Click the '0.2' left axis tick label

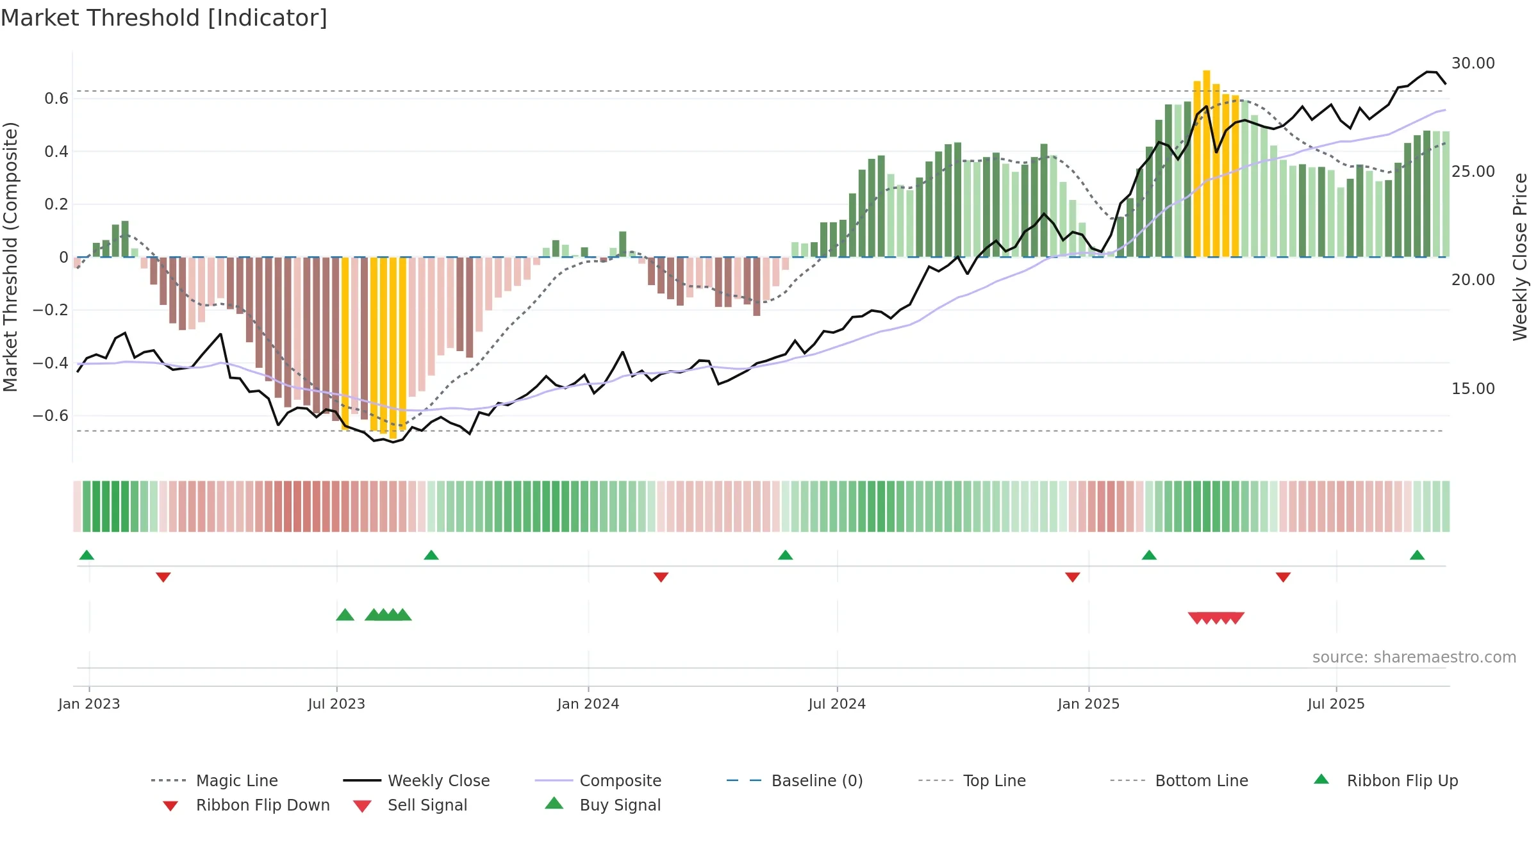coord(56,204)
